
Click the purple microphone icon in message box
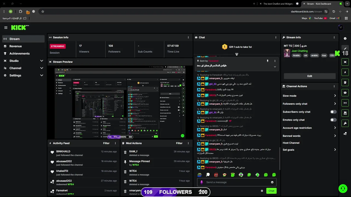pyautogui.click(x=202, y=182)
